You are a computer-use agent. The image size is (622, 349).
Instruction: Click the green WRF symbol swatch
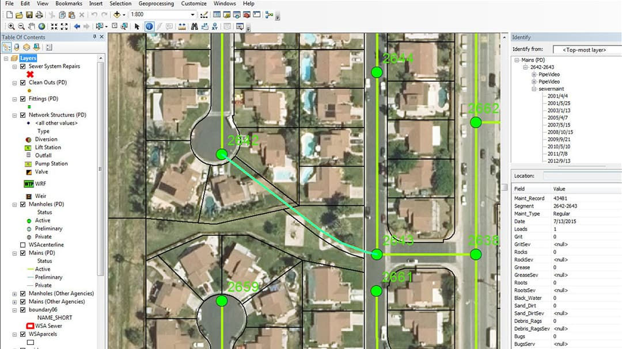(28, 183)
